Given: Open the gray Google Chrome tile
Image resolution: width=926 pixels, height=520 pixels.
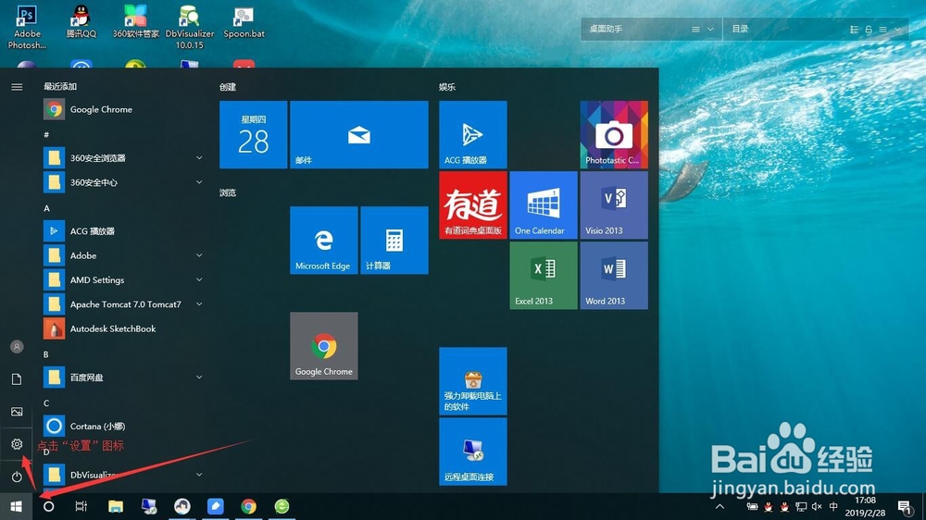Looking at the screenshot, I should (x=323, y=346).
